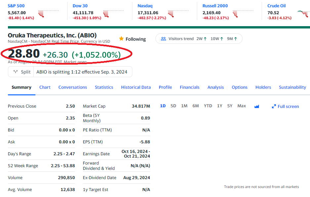Screen dimensions: 310x197
Task: Select the 1D chart range
Action: tap(163, 106)
